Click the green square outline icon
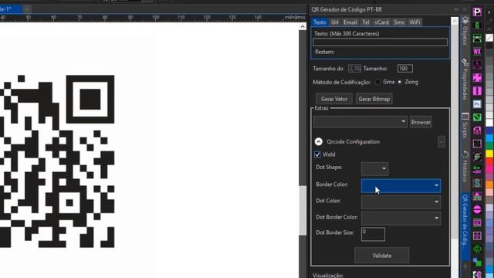Viewport: 494px width, 278px height. [x=477, y=144]
